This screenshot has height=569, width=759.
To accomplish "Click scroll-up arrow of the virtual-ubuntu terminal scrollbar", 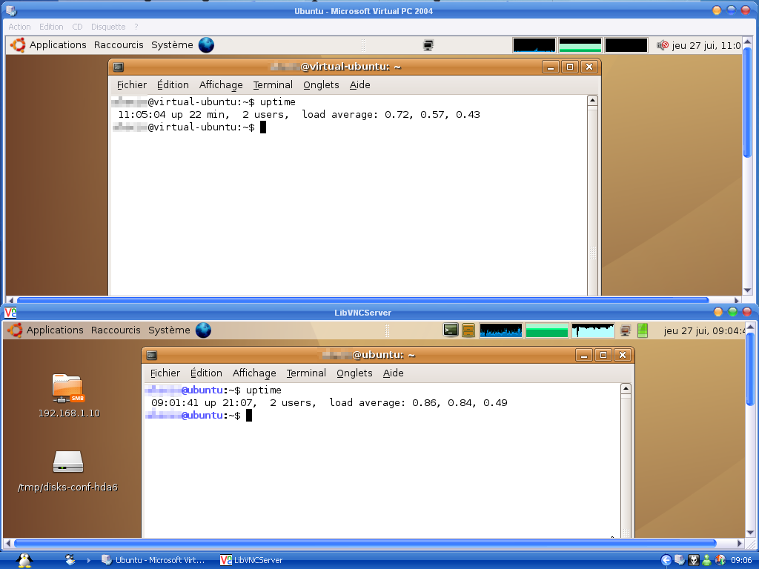I will click(592, 101).
